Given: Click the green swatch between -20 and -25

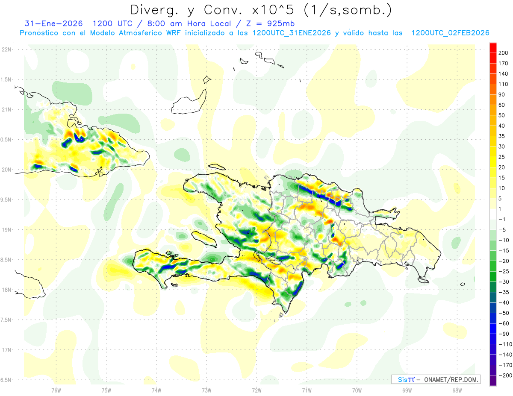Looking at the screenshot, I should pos(493,266).
